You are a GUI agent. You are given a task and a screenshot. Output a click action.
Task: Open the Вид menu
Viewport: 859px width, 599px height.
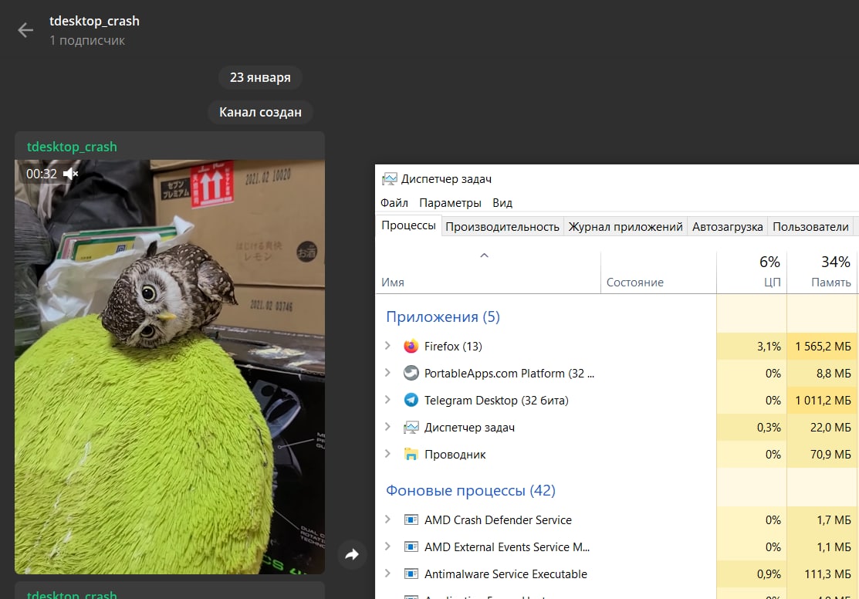pyautogui.click(x=502, y=203)
